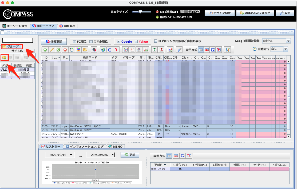Open the history start date dropdown
297x189 pixels.
72,155
